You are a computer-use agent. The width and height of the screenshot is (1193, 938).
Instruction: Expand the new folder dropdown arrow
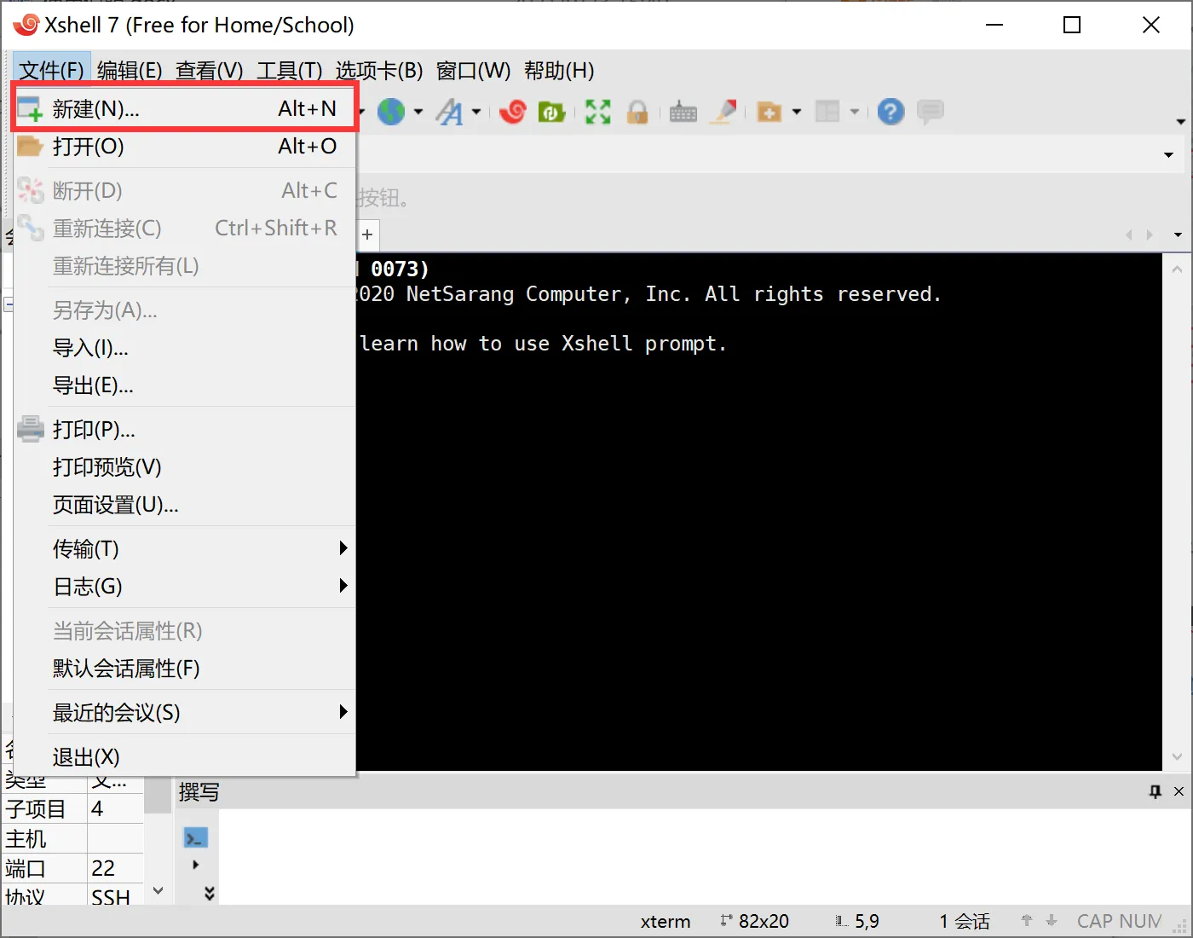coord(797,112)
